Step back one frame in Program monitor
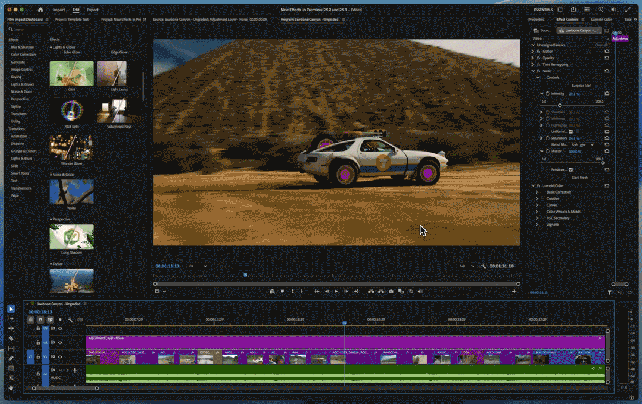Image resolution: width=642 pixels, height=404 pixels. pos(327,292)
